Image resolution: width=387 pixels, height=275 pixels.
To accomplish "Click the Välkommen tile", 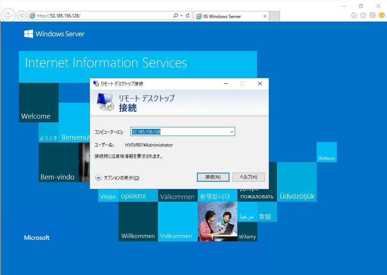I will [178, 196].
